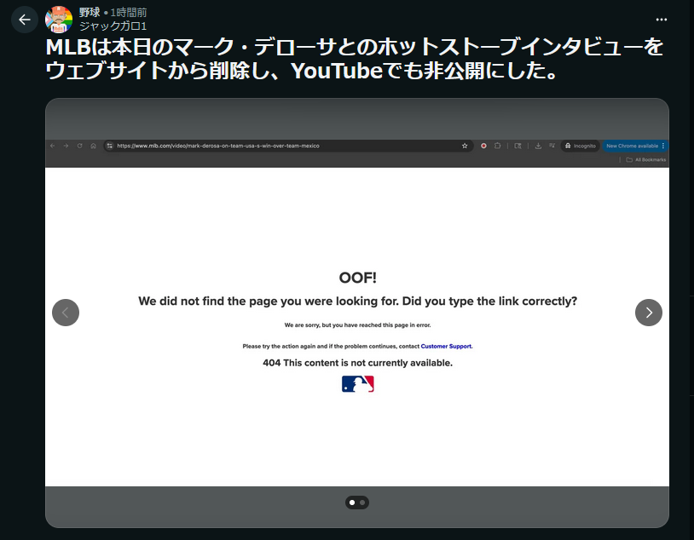Go to the previous image in carousel
This screenshot has height=540, width=694.
(66, 313)
